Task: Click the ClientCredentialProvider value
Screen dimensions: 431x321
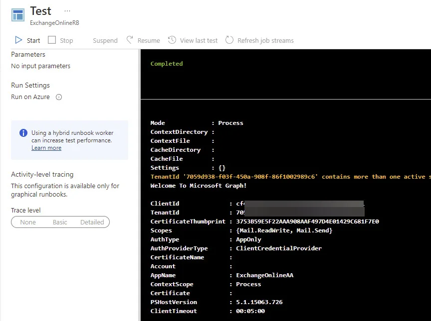Action: [279, 248]
